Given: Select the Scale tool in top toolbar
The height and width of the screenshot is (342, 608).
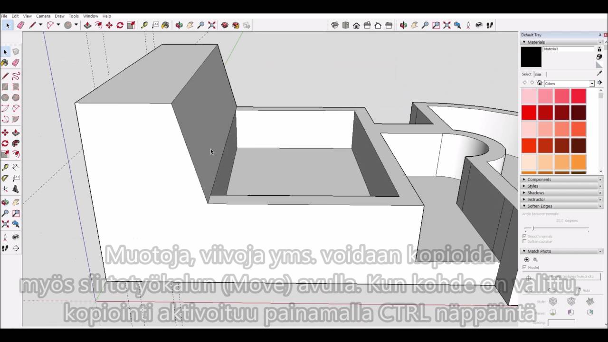Looking at the screenshot, I should tap(131, 25).
